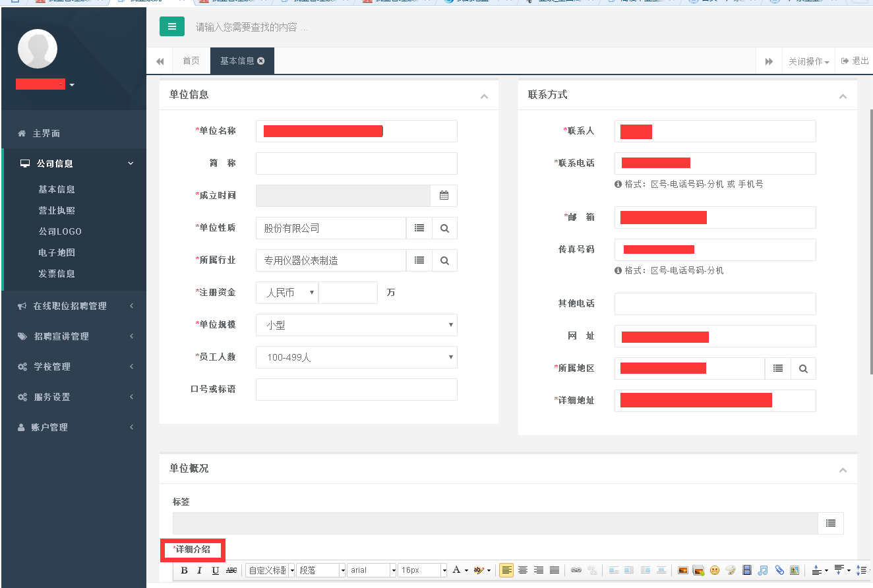Insert video via the film icon
The height and width of the screenshot is (588, 873).
pyautogui.click(x=747, y=570)
